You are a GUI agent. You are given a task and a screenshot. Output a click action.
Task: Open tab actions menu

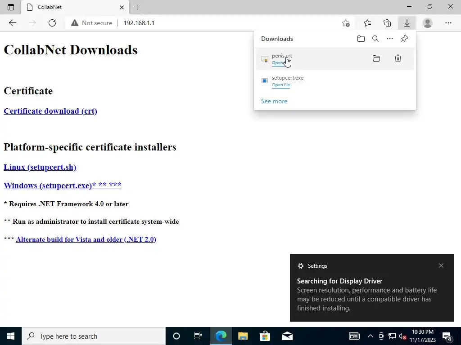coord(11,7)
